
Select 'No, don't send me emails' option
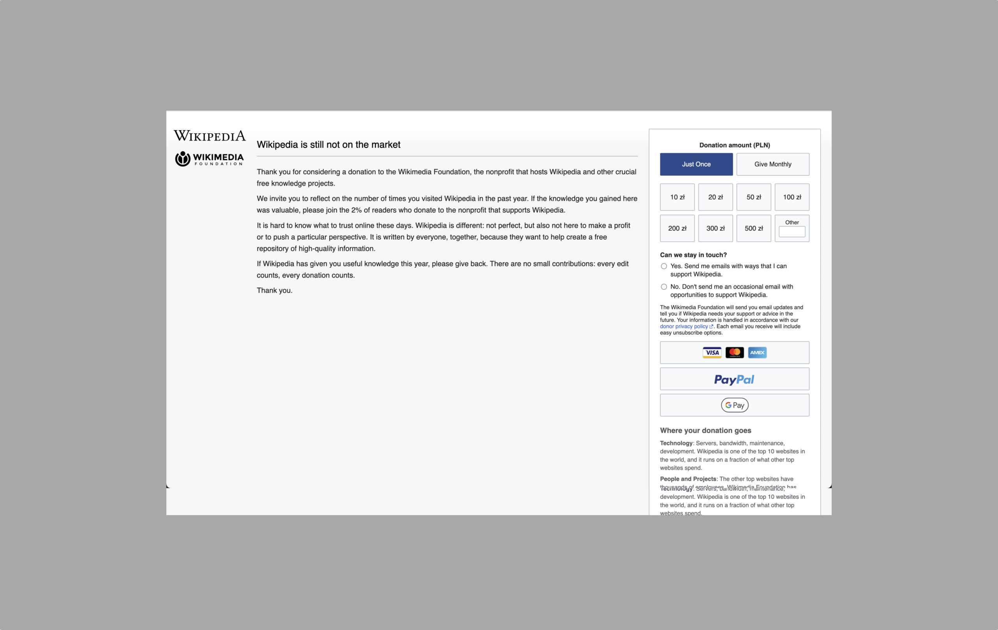click(x=663, y=287)
